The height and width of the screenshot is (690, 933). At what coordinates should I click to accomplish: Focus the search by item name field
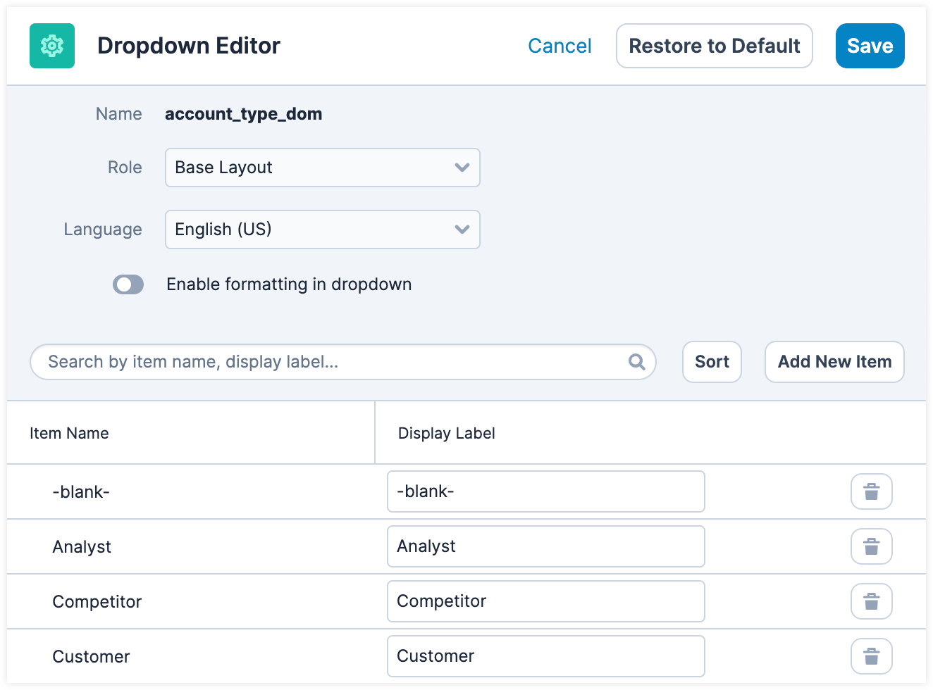(343, 362)
